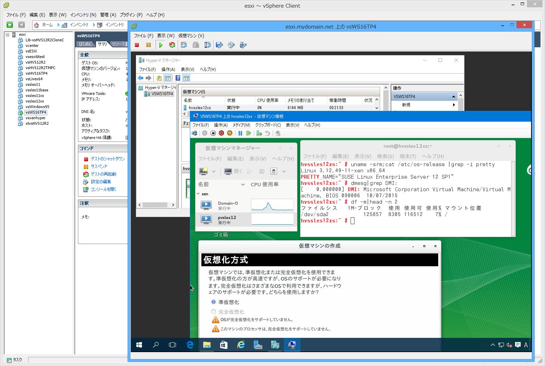Screen dimensions: 545x366
Task: Click red power-off icon in vsWS16TP4 console
Action: 137,45
